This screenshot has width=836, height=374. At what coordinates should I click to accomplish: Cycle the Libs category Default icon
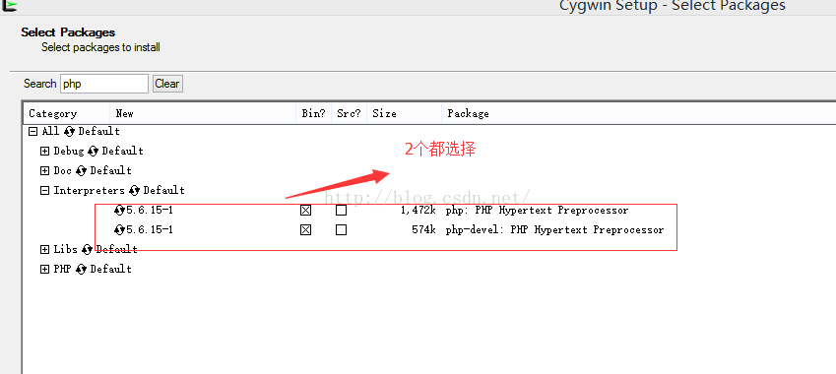pyautogui.click(x=87, y=249)
